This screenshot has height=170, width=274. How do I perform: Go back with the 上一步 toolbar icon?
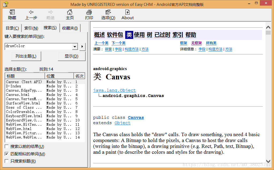click(31, 15)
